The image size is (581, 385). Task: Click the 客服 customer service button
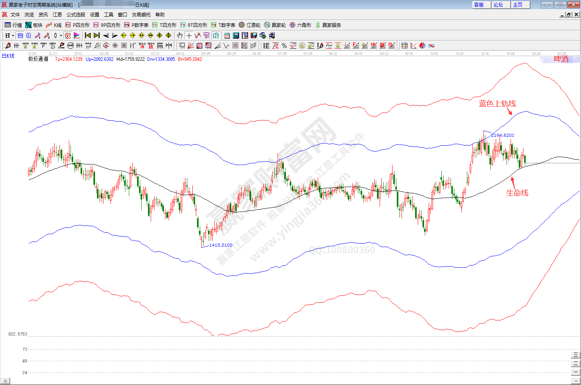pos(479,5)
